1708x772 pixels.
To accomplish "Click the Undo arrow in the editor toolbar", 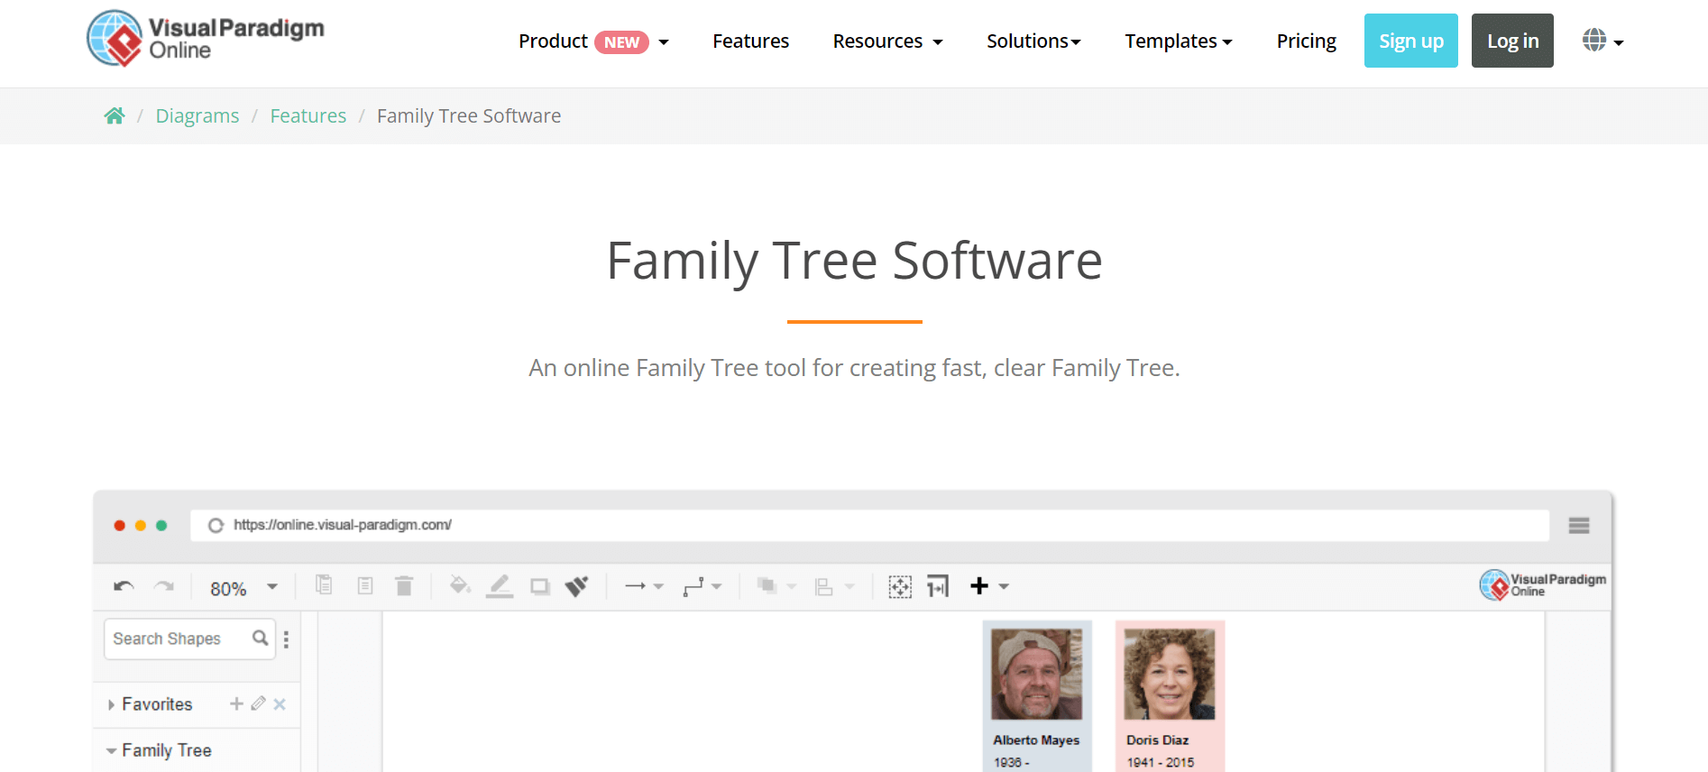I will point(124,587).
